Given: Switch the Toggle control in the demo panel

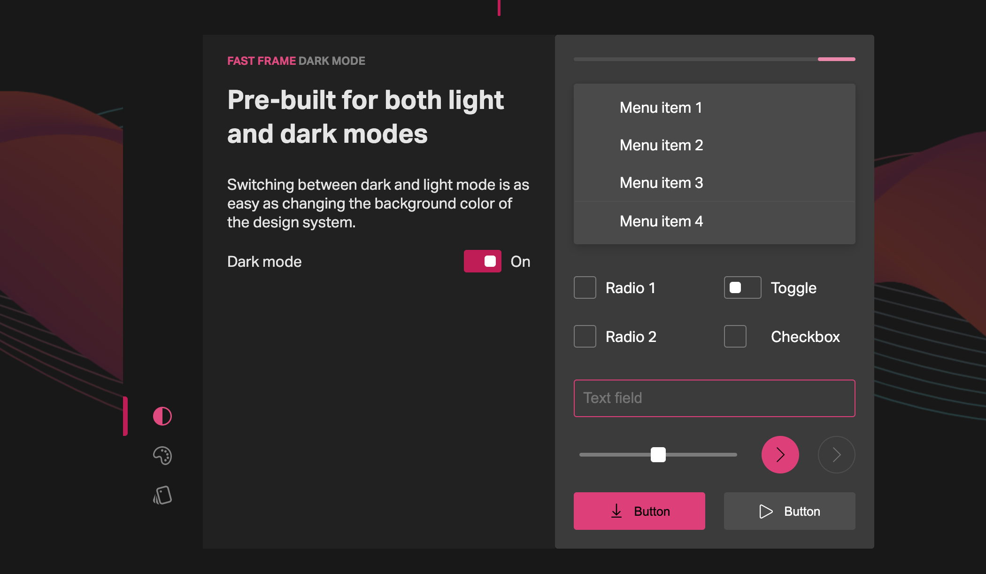Looking at the screenshot, I should [742, 287].
